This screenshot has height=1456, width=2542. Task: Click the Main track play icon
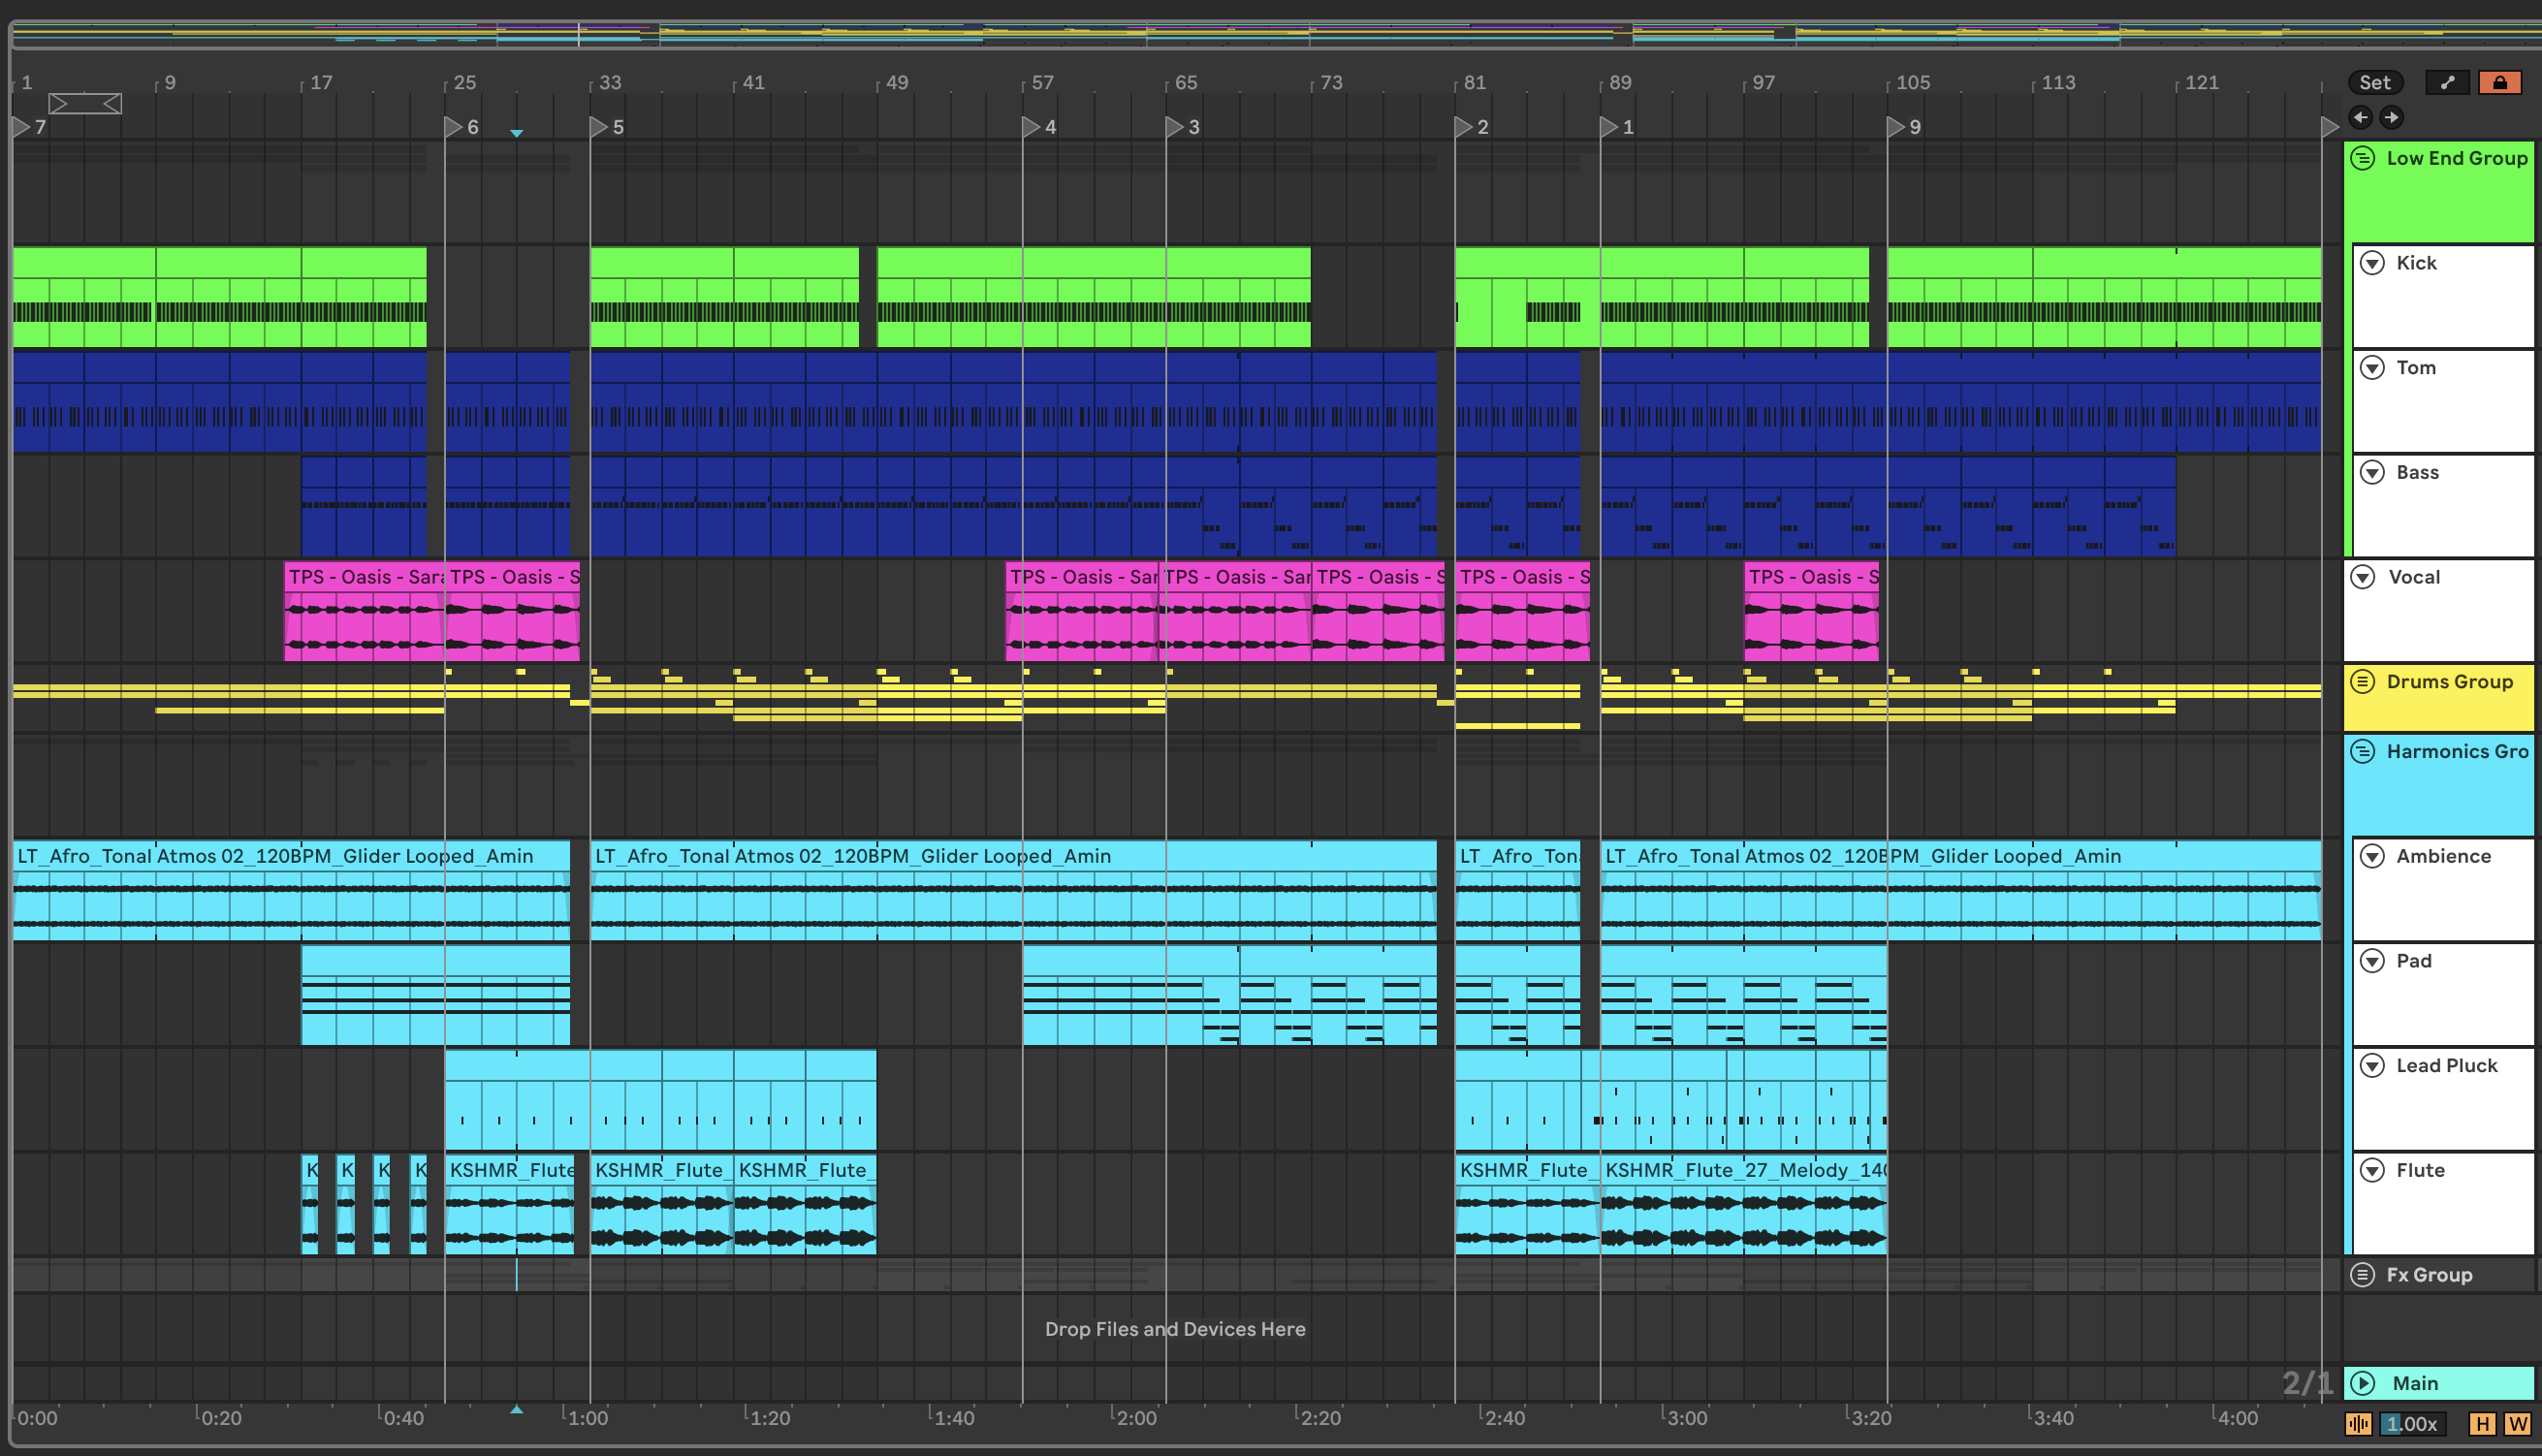[2362, 1383]
